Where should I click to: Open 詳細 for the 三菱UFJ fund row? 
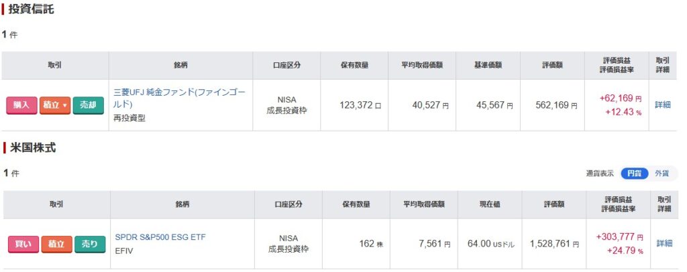pos(663,105)
